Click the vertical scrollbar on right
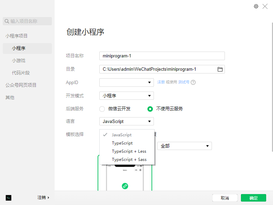 click(272, 87)
